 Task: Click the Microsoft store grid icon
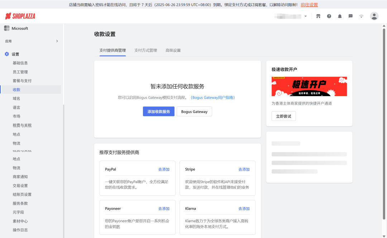pyautogui.click(x=7, y=28)
